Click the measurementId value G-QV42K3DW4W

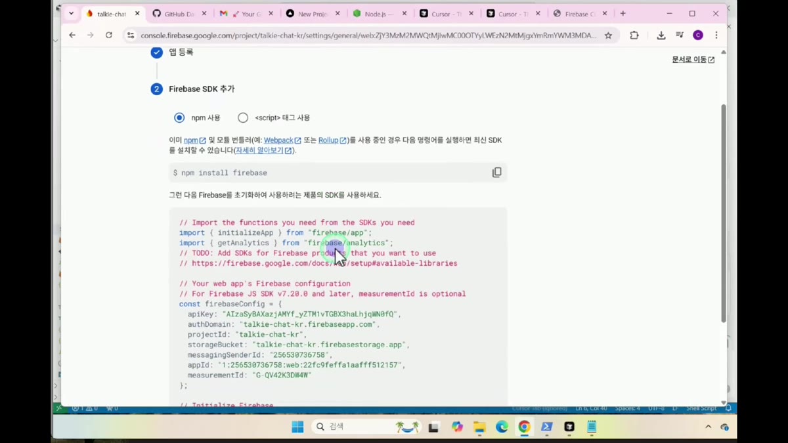point(282,375)
